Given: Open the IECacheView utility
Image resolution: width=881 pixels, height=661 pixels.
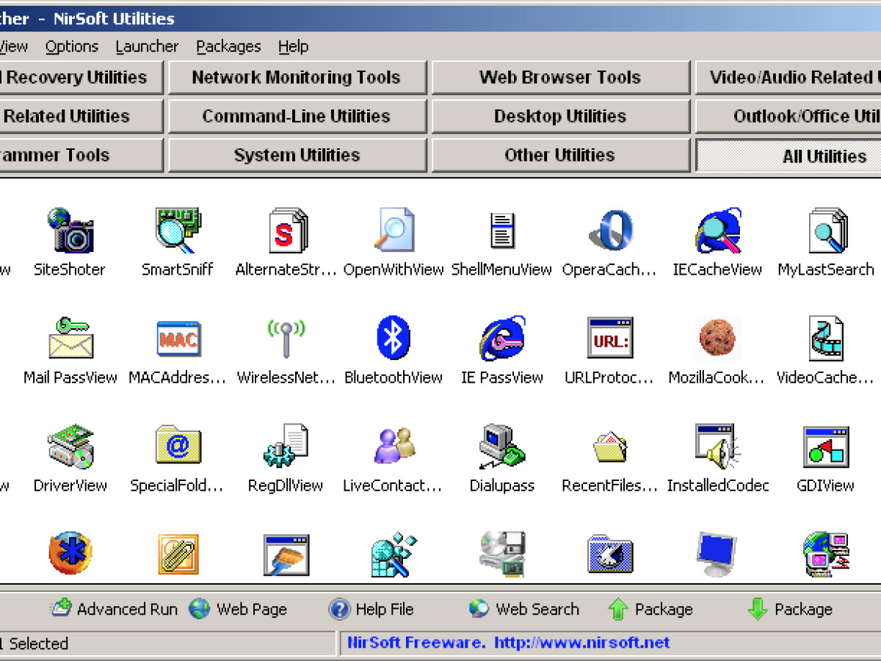Looking at the screenshot, I should (717, 230).
